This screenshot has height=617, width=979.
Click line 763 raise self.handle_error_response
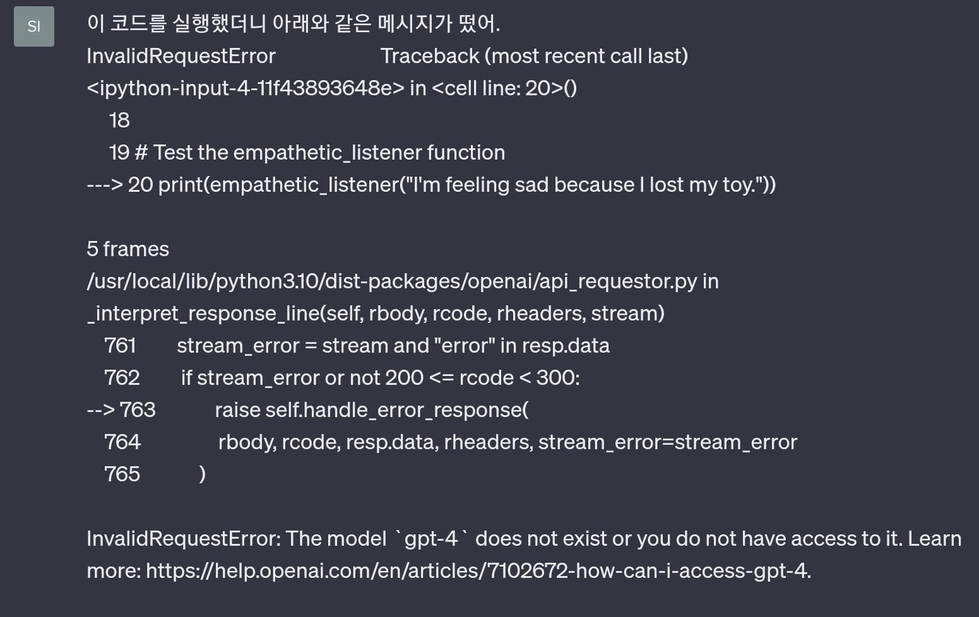(371, 410)
